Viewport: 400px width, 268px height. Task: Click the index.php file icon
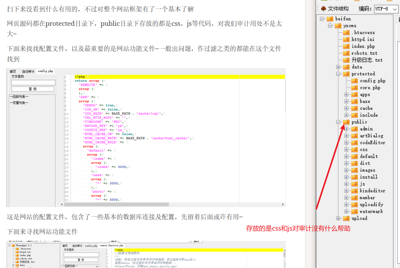point(346,46)
